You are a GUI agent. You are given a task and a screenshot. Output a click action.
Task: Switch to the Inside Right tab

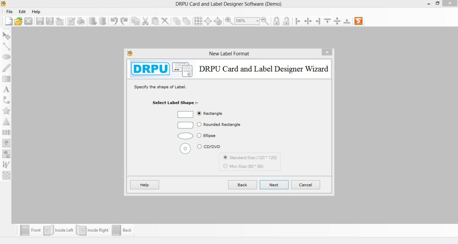[92, 230]
